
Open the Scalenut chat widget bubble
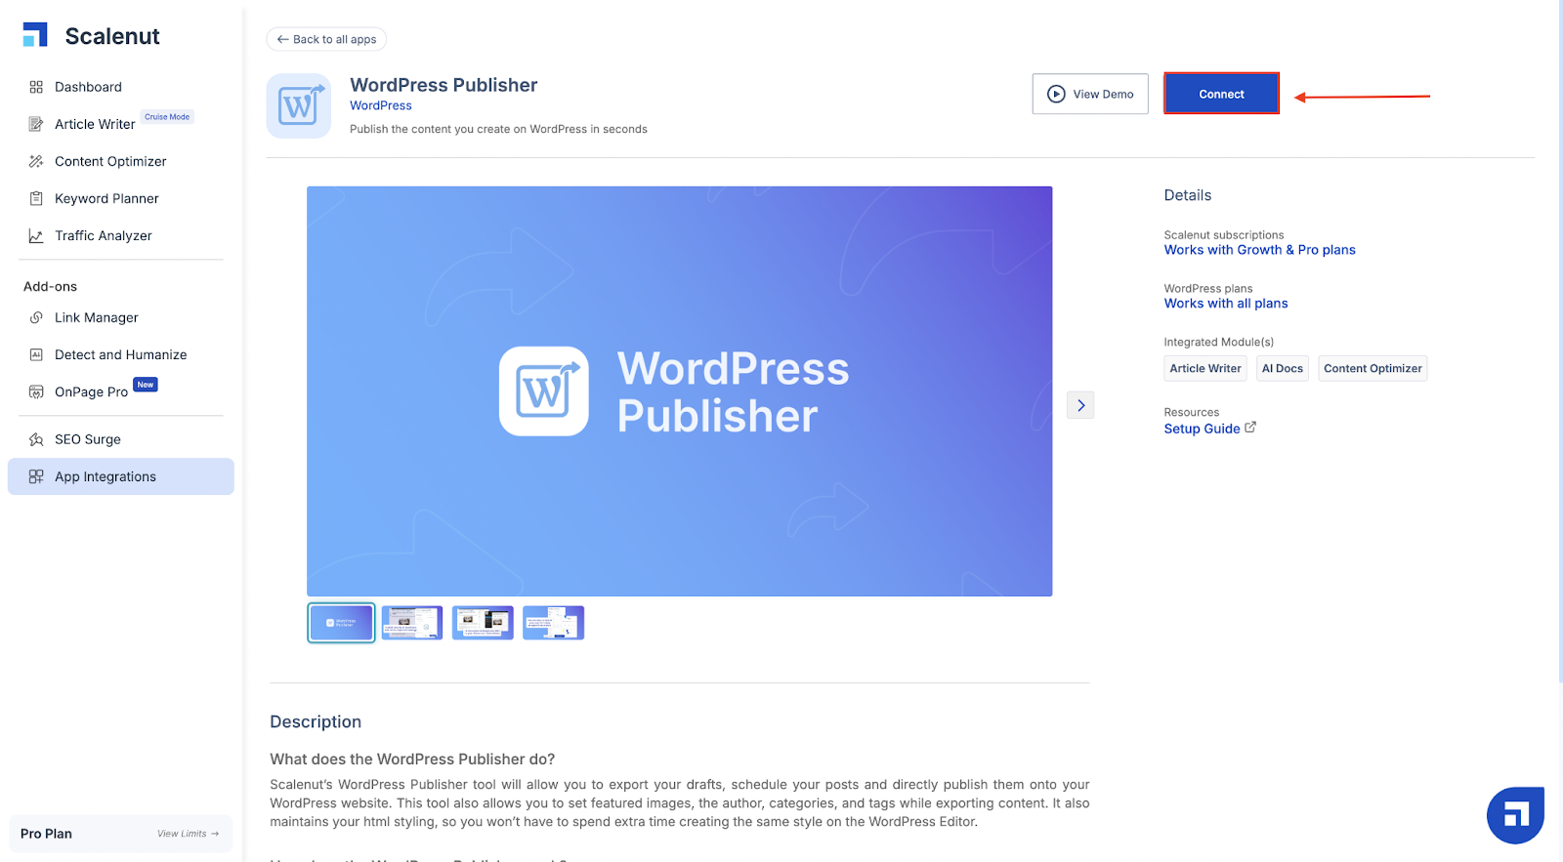[1515, 814]
